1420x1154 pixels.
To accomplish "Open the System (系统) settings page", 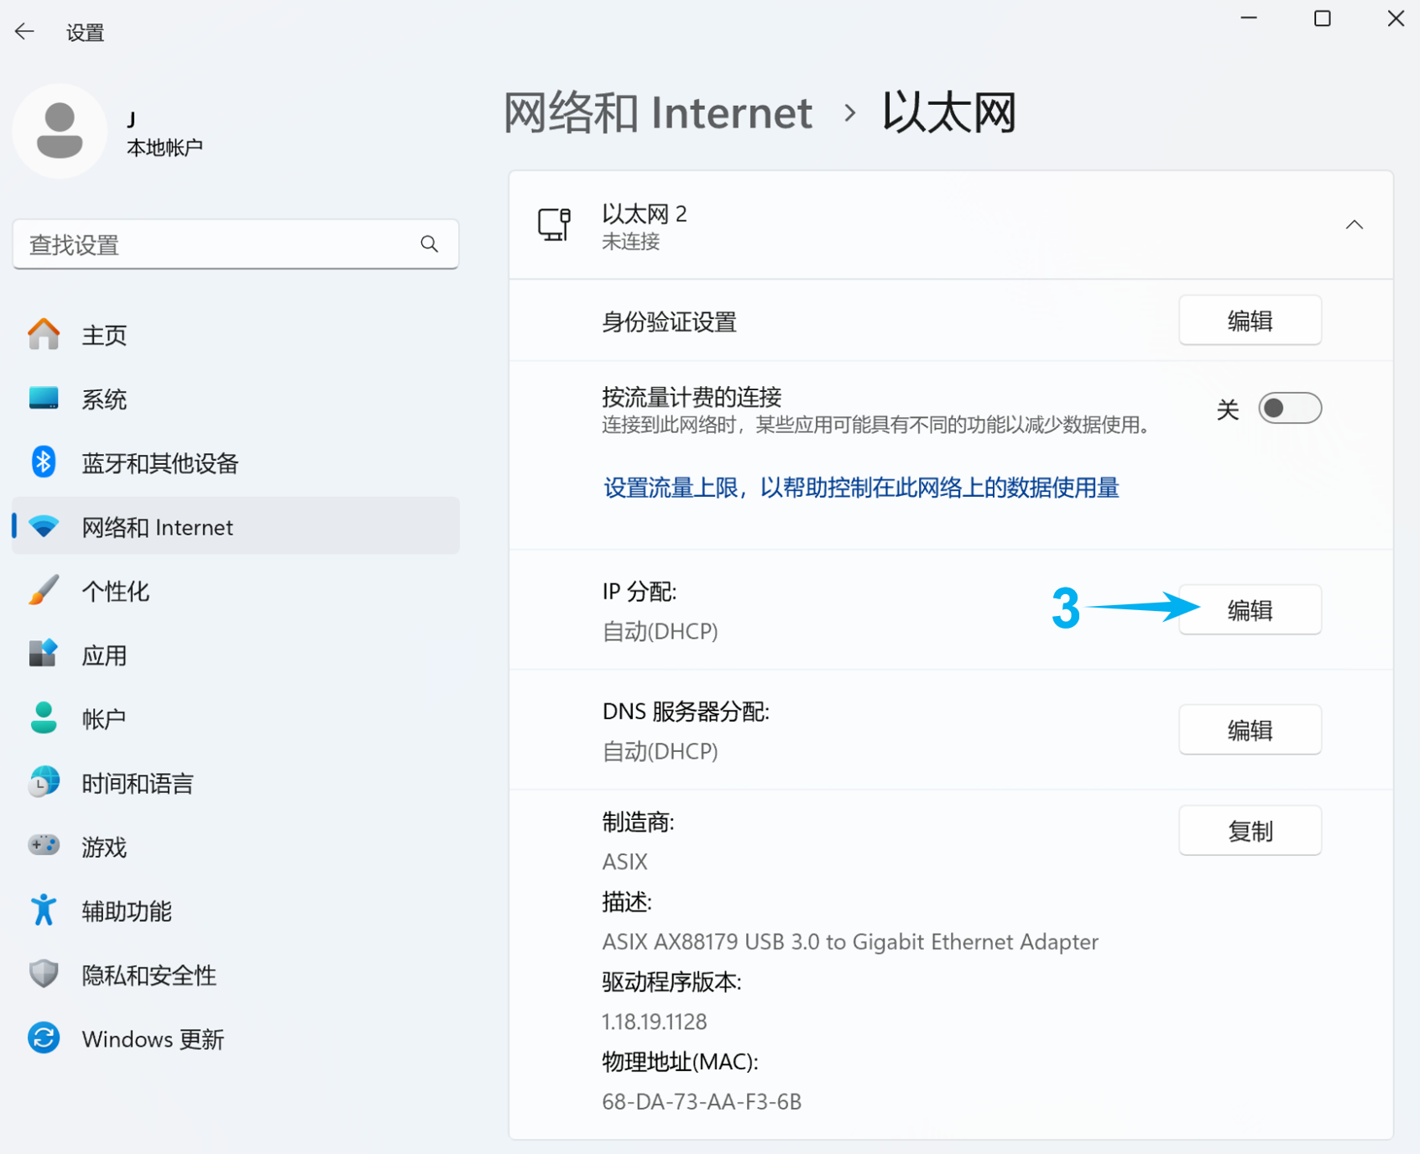I will [104, 399].
